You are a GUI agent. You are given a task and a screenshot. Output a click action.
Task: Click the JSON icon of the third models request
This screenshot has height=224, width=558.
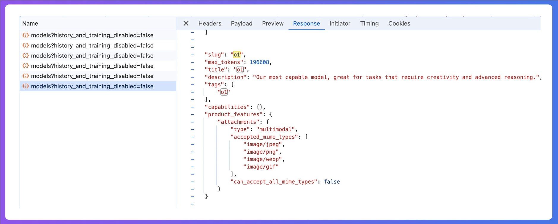26,55
